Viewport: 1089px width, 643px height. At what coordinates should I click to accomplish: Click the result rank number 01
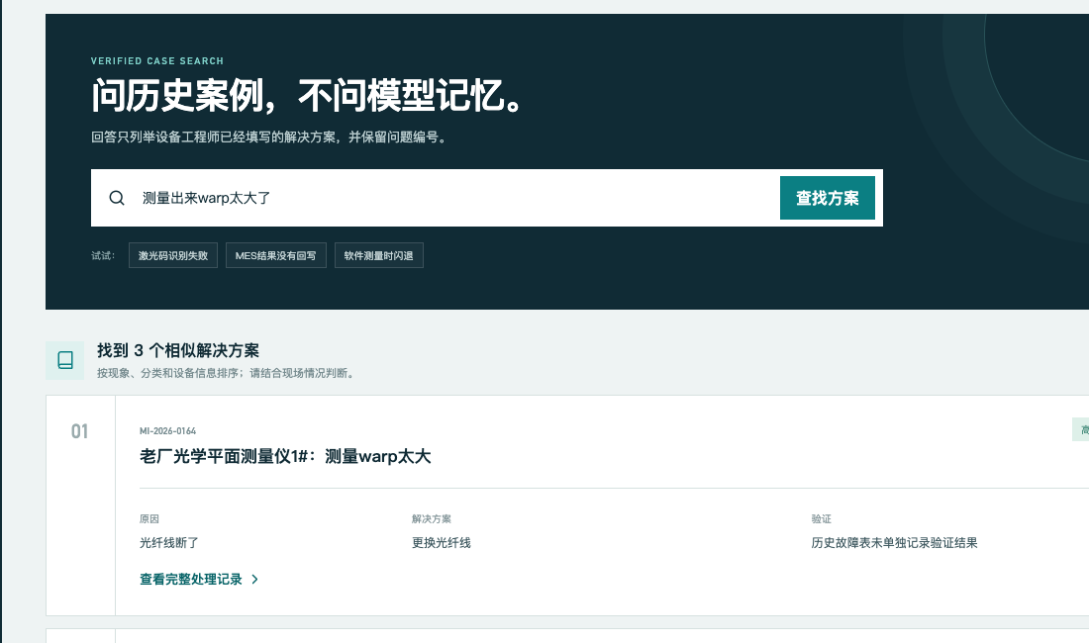coord(79,431)
